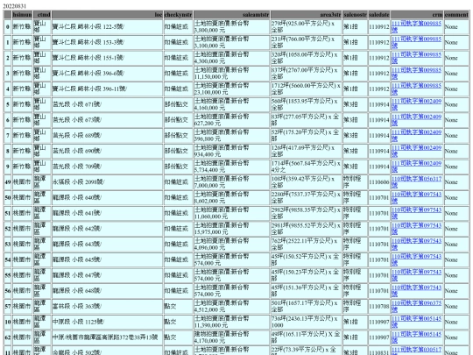This screenshot has height=355, width=473.
Task: Select location cell with 小段 673號
Action: pyautogui.click(x=108, y=120)
